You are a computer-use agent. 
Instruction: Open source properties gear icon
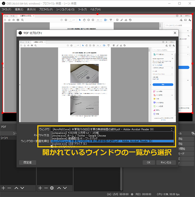coord(52,188)
